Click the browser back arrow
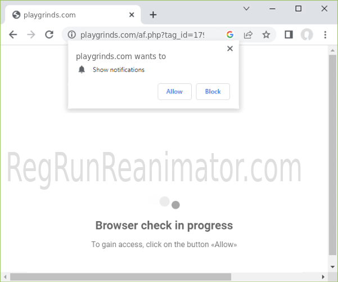338x282 pixels. point(13,35)
